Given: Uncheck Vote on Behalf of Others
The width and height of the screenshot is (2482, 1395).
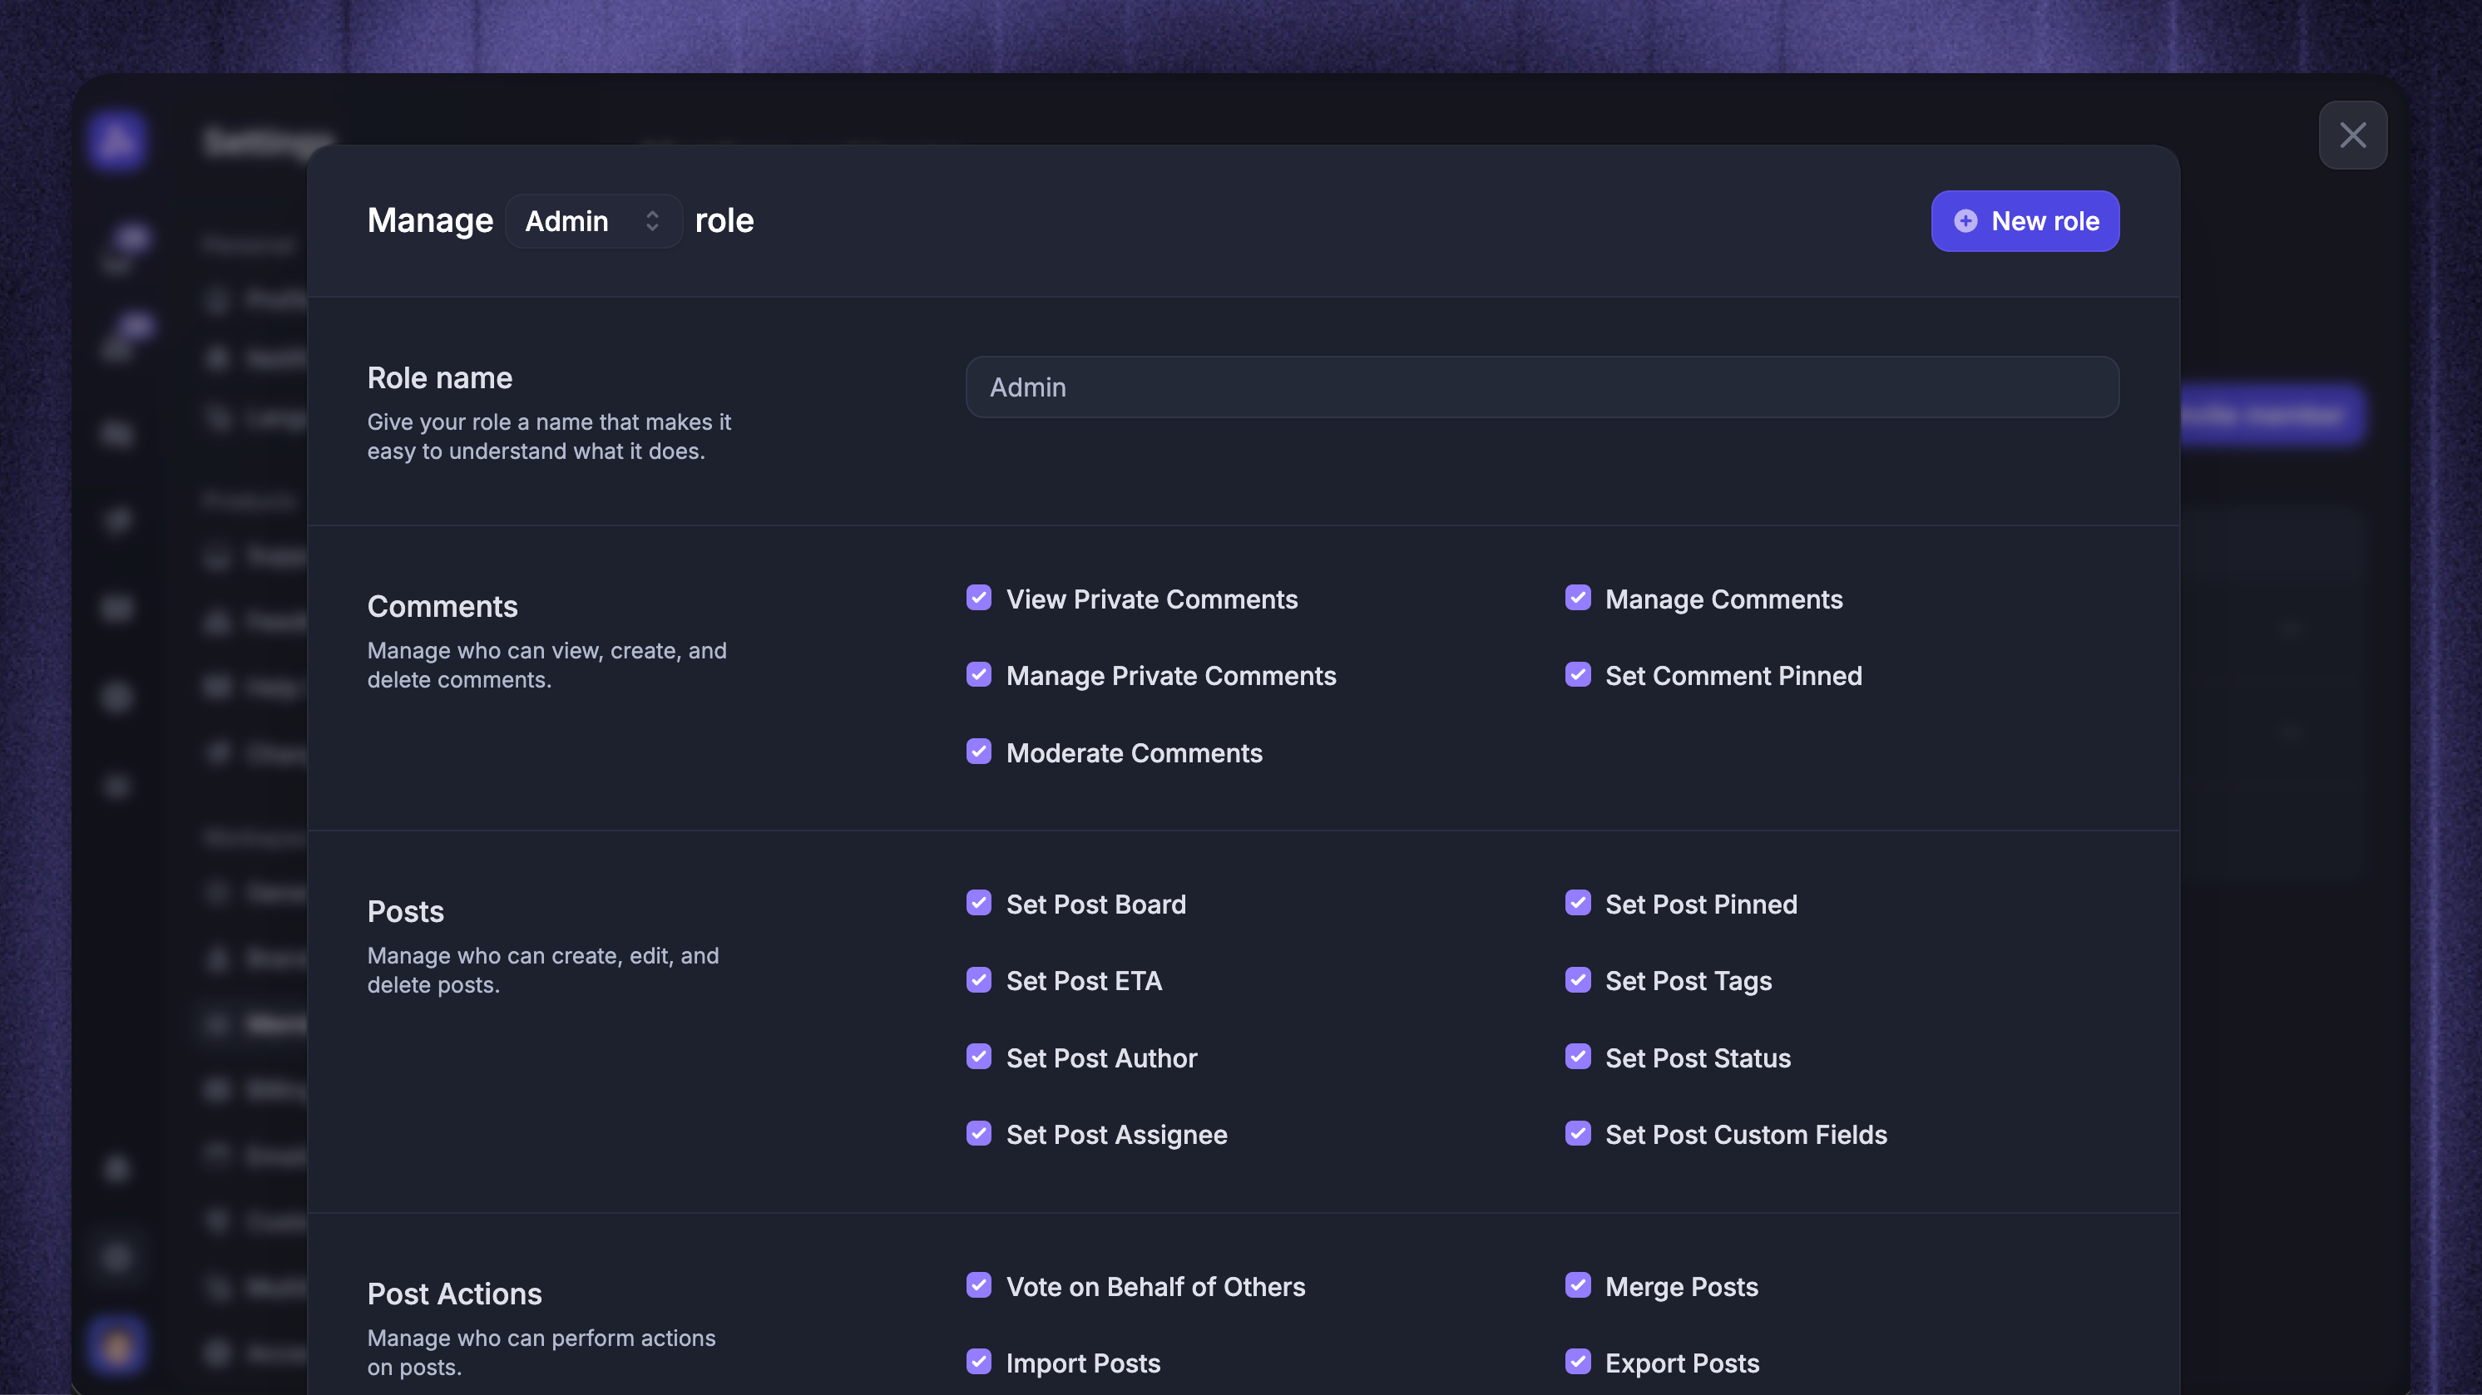Looking at the screenshot, I should [979, 1285].
